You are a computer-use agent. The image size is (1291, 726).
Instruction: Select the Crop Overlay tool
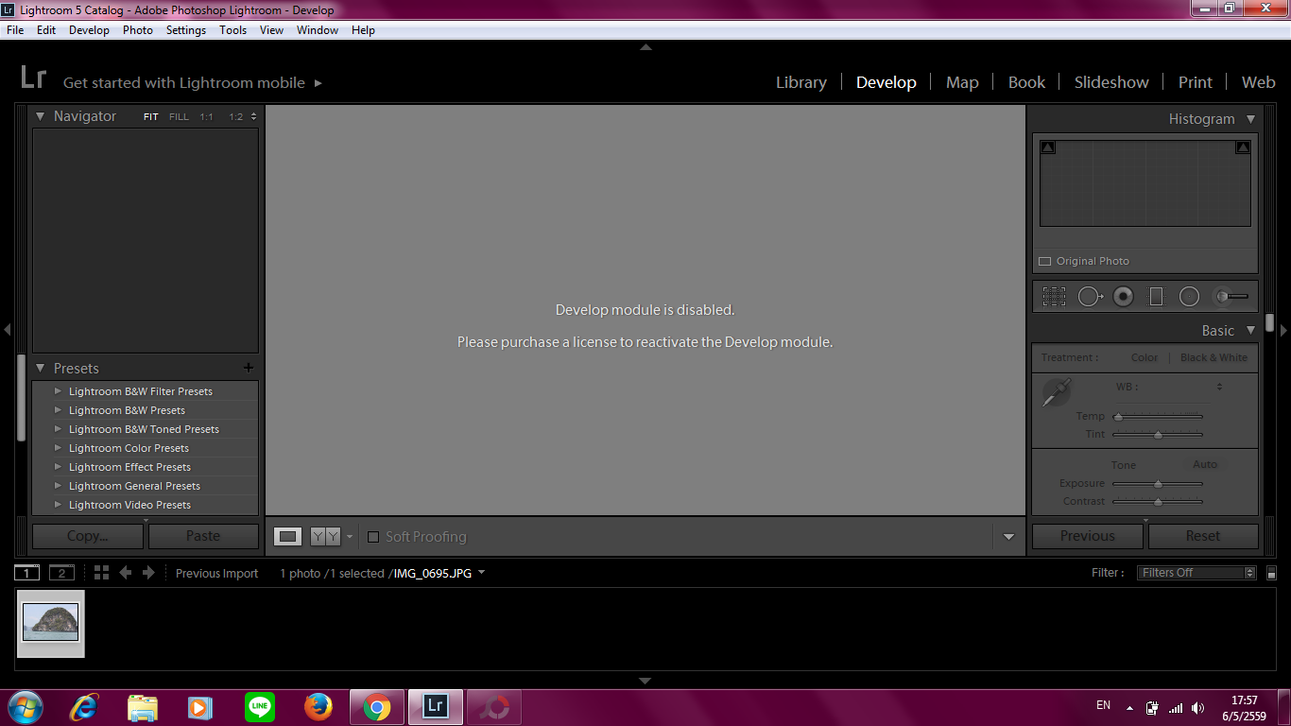(1054, 297)
